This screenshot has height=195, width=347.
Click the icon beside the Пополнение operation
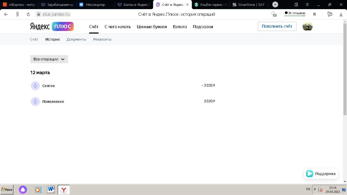pyautogui.click(x=35, y=102)
